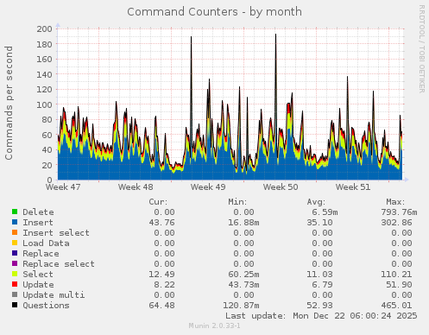Click the 'Delete' legend label
Viewport: 429px width, 335px height.
pyautogui.click(x=38, y=212)
